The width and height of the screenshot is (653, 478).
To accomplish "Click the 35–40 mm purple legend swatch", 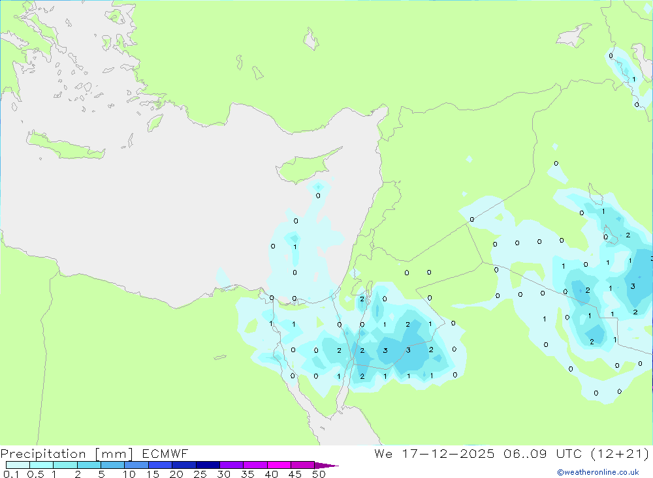I will point(255,465).
